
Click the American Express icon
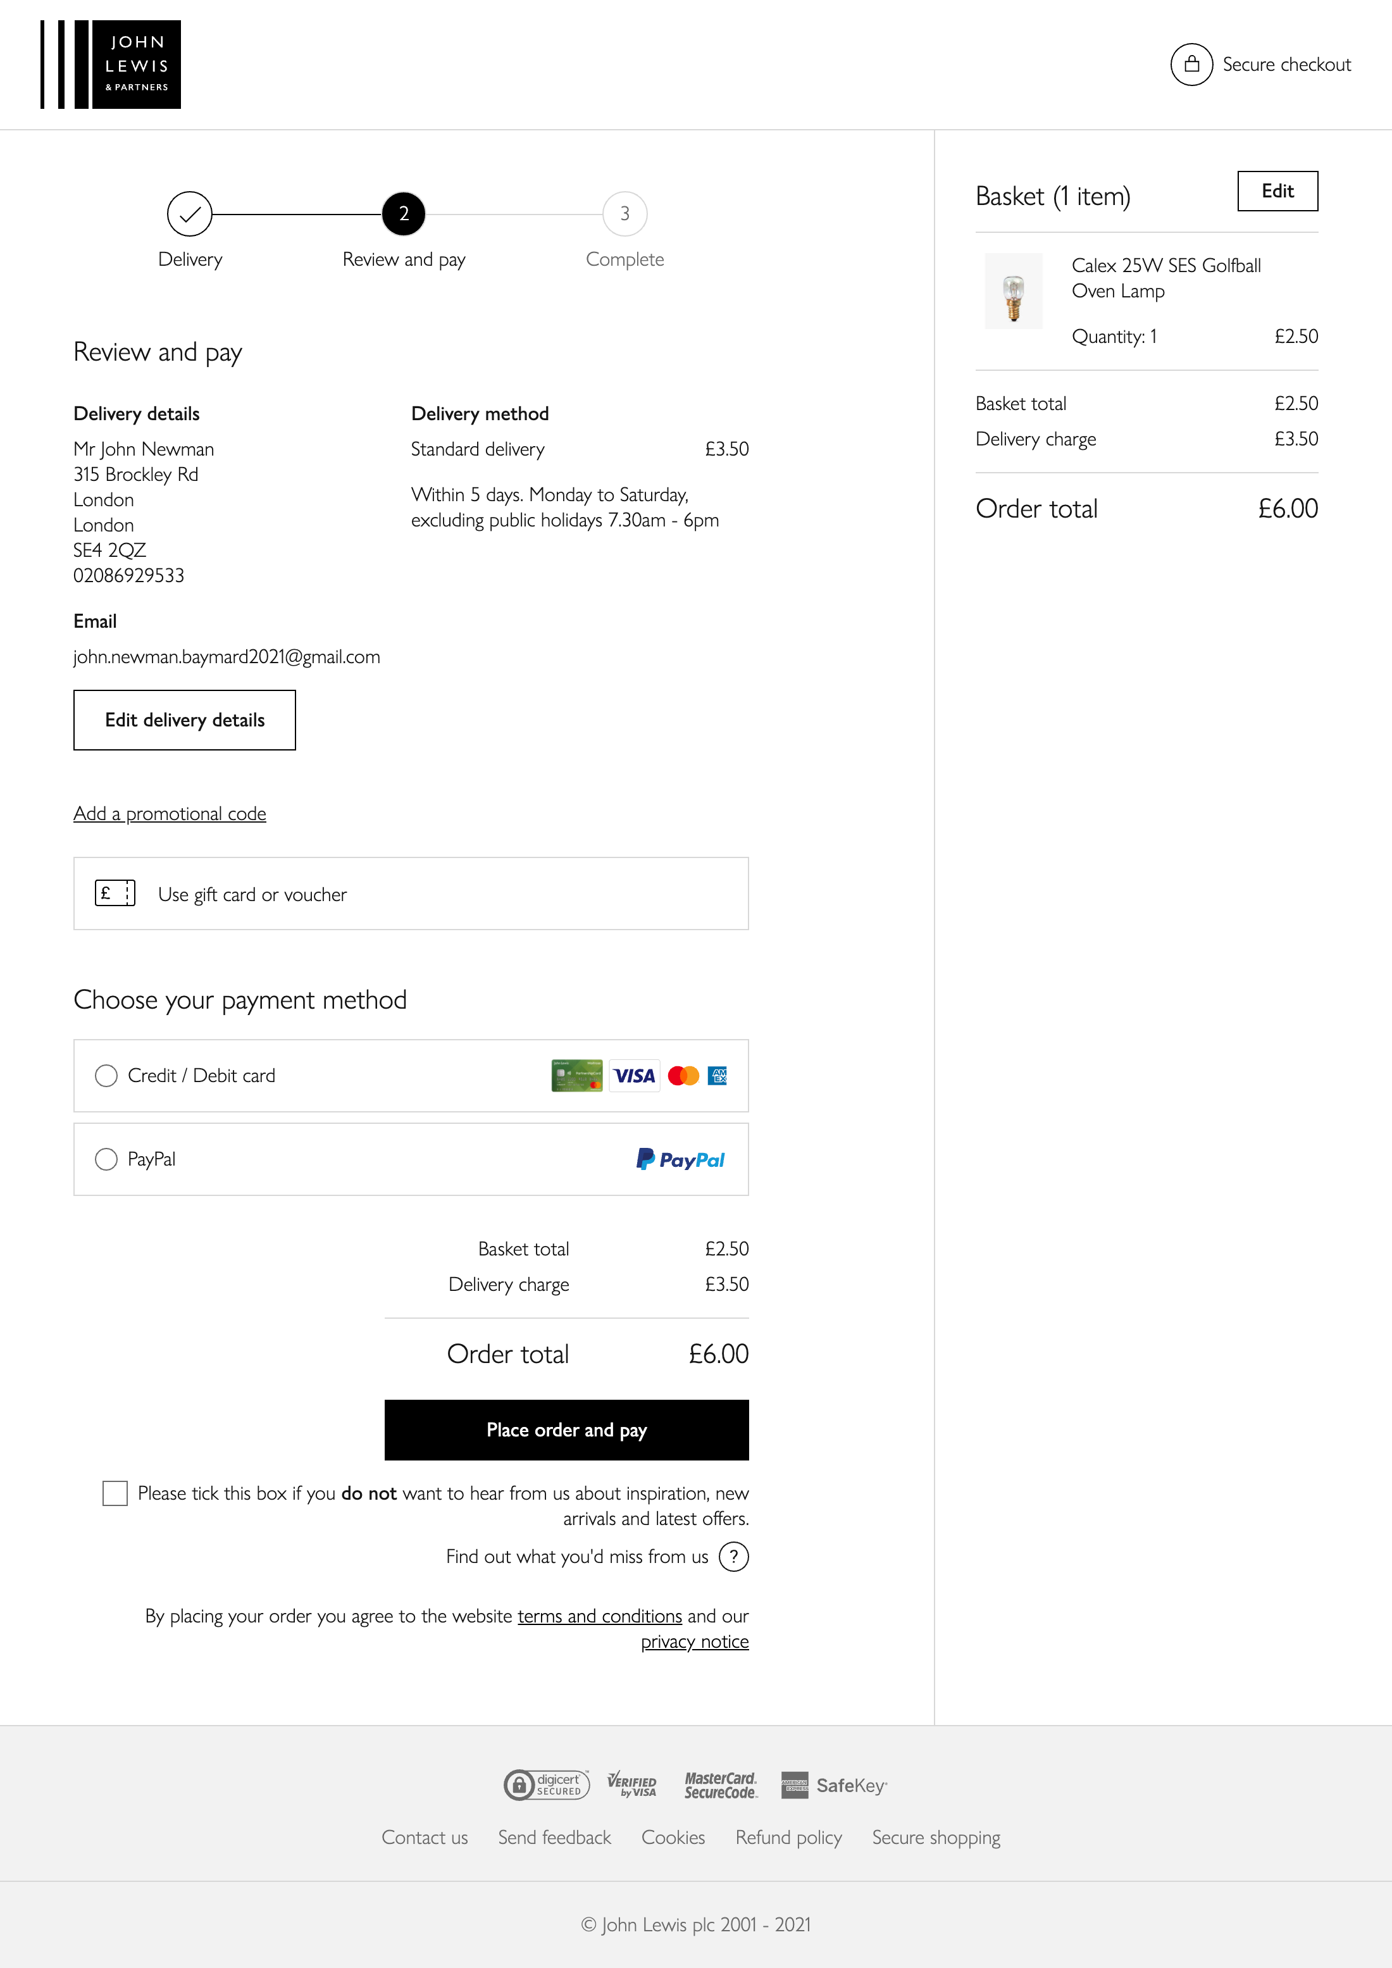click(718, 1076)
